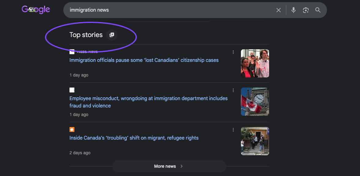Image resolution: width=360 pixels, height=176 pixels.
Task: Open 'Inside Canada's troubling shift on migrant' article
Action: click(134, 138)
